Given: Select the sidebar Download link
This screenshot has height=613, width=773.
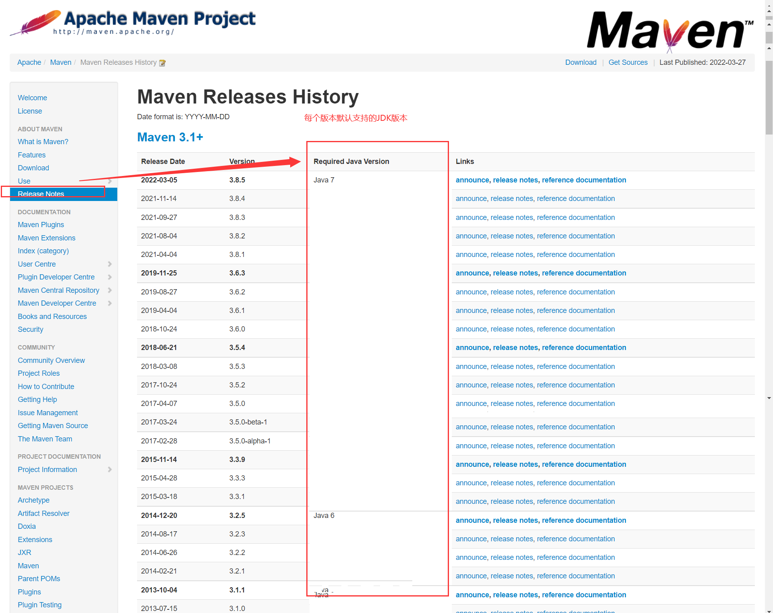Looking at the screenshot, I should [x=33, y=168].
